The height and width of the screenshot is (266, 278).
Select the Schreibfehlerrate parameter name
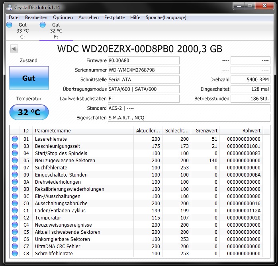pos(54,253)
